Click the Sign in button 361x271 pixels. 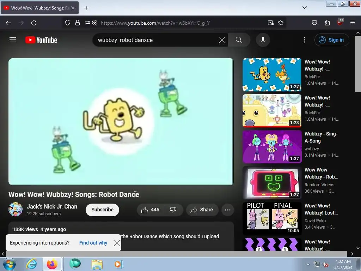332,40
